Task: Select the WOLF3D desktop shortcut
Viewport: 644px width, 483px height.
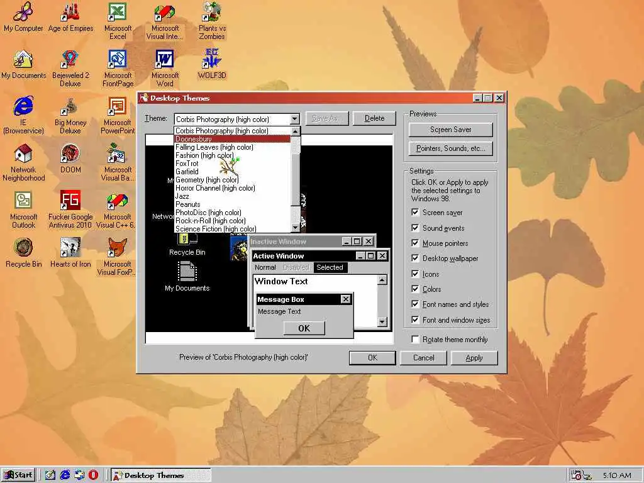Action: click(x=212, y=65)
